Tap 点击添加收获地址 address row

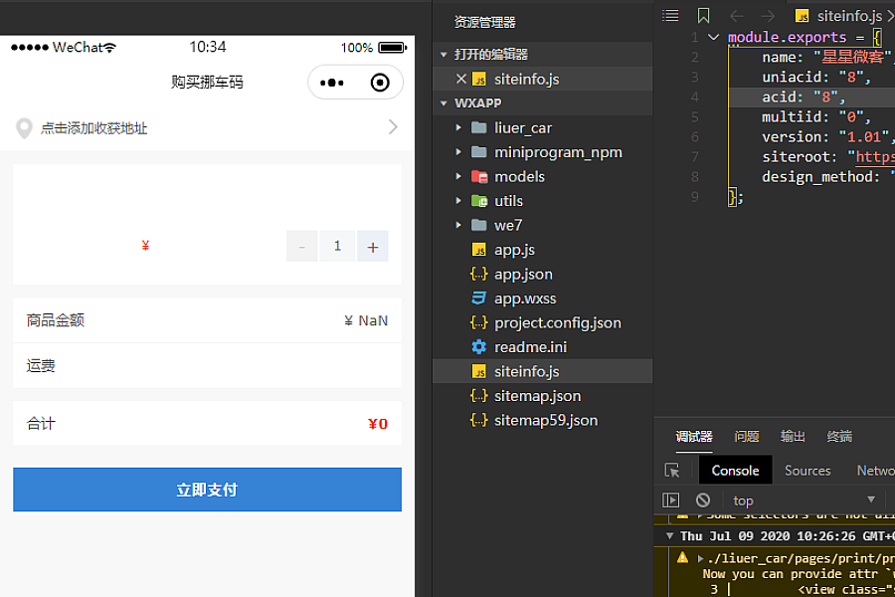[x=207, y=127]
